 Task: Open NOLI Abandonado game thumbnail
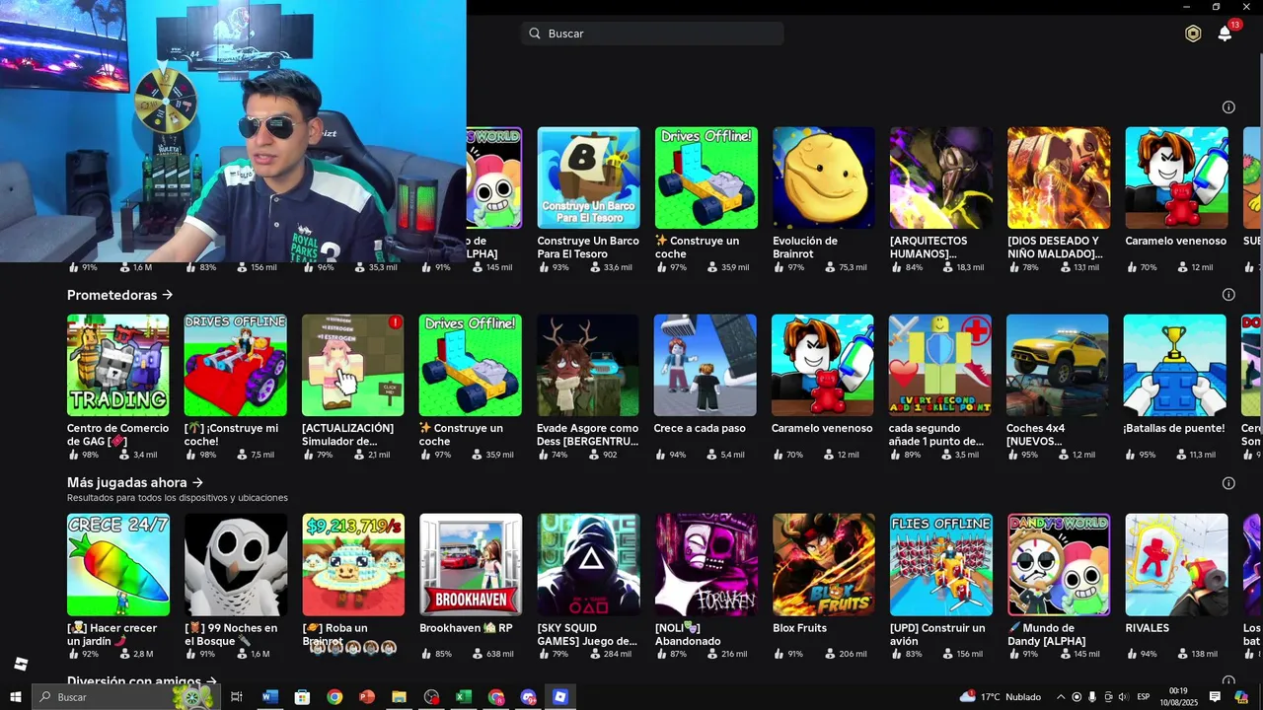pyautogui.click(x=706, y=564)
